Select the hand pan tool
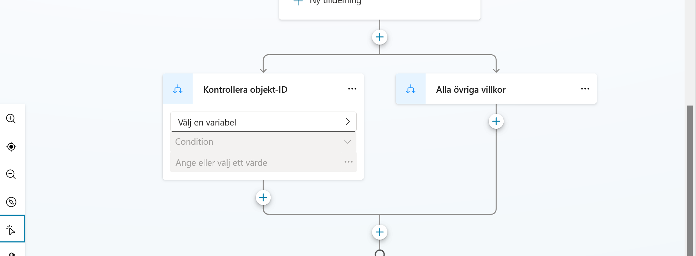Image resolution: width=696 pixels, height=256 pixels. pyautogui.click(x=12, y=254)
